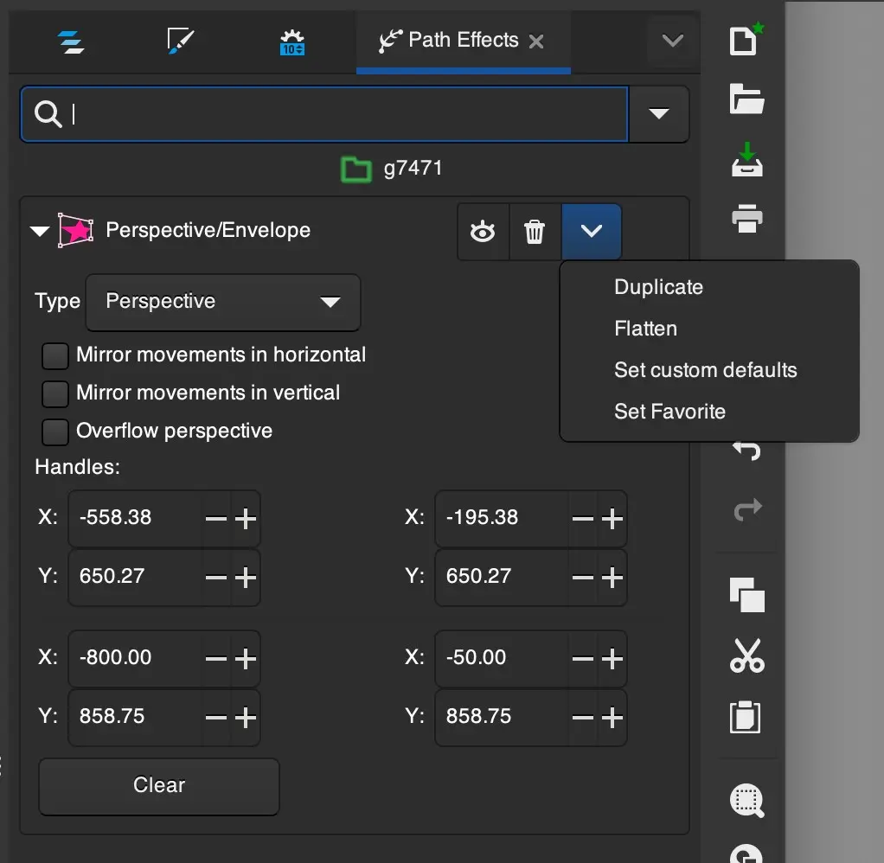The width and height of the screenshot is (884, 863).
Task: Open the Type dropdown showing Perspective
Action: (x=223, y=302)
